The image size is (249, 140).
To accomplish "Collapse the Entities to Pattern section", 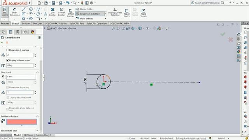I will [37, 116].
